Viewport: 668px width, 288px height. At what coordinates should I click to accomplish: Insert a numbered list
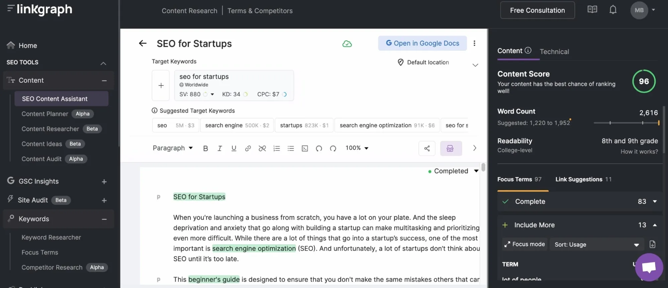click(x=277, y=148)
